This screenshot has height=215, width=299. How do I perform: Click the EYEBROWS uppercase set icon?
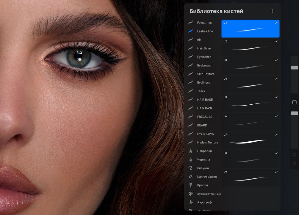coord(190,134)
